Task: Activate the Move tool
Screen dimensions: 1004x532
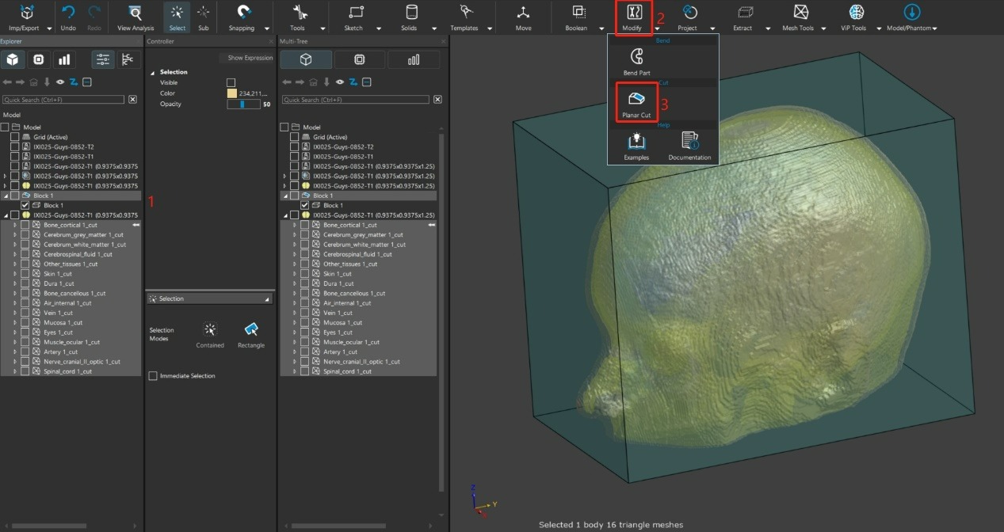Action: pyautogui.click(x=523, y=13)
